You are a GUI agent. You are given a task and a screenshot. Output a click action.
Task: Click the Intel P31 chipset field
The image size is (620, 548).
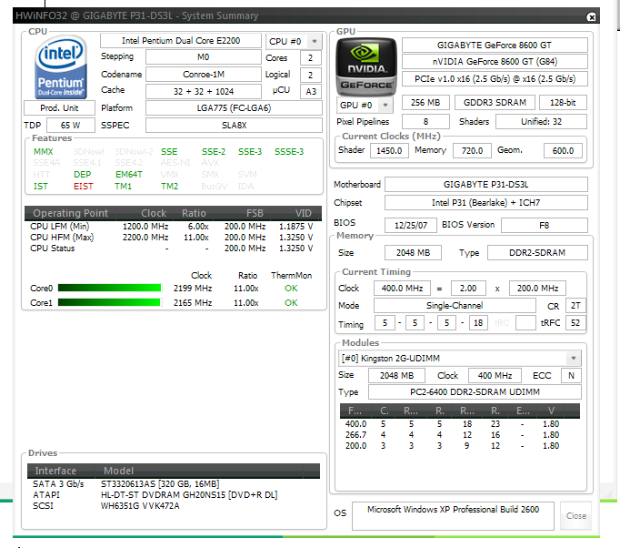[x=486, y=203]
